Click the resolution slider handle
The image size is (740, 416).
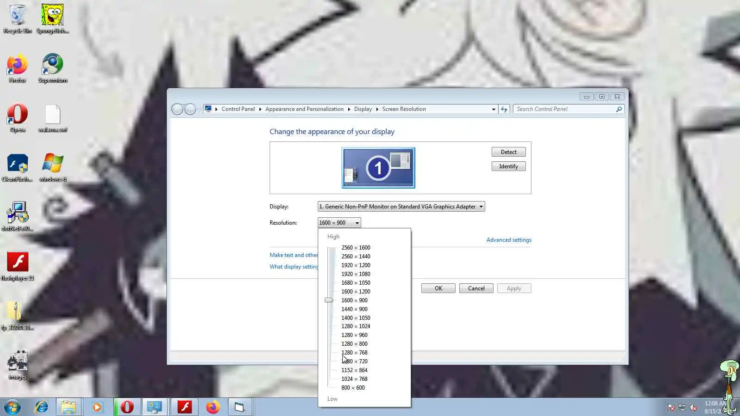click(329, 300)
